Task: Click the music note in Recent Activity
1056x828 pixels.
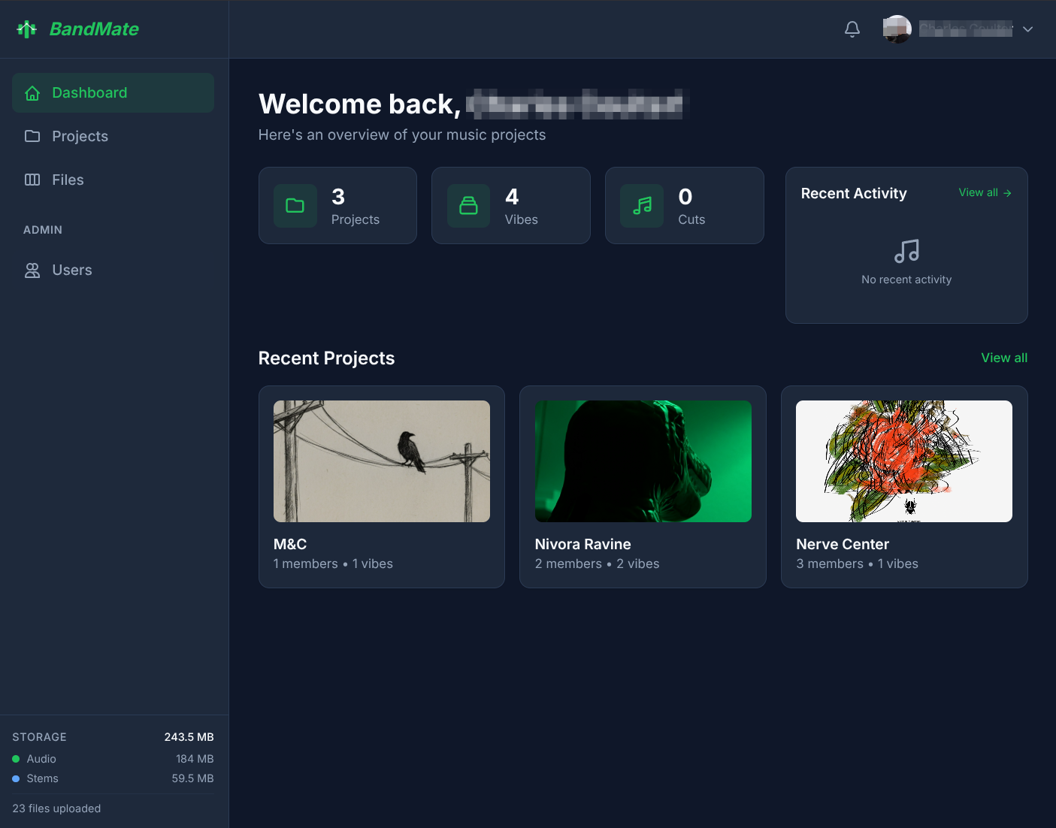Action: pos(906,251)
